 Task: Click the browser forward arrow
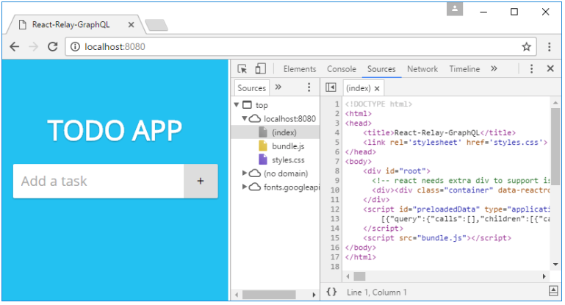(34, 46)
